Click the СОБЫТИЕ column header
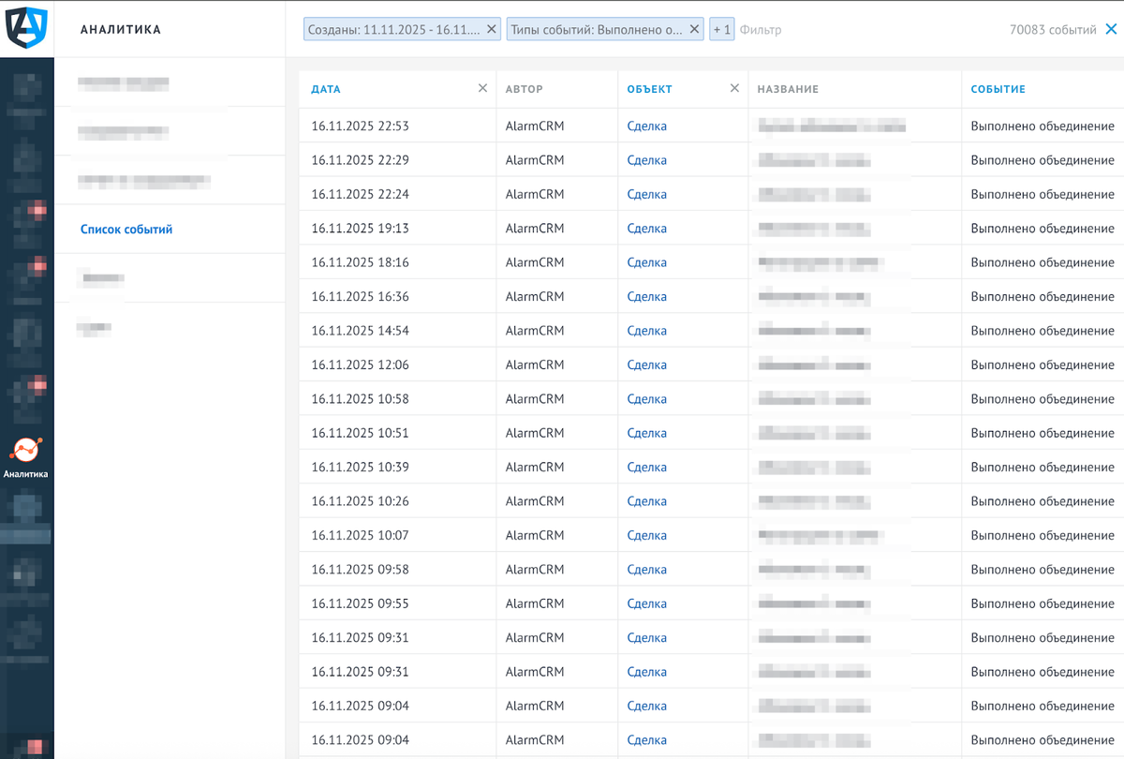Viewport: 1124px width, 759px height. [998, 89]
